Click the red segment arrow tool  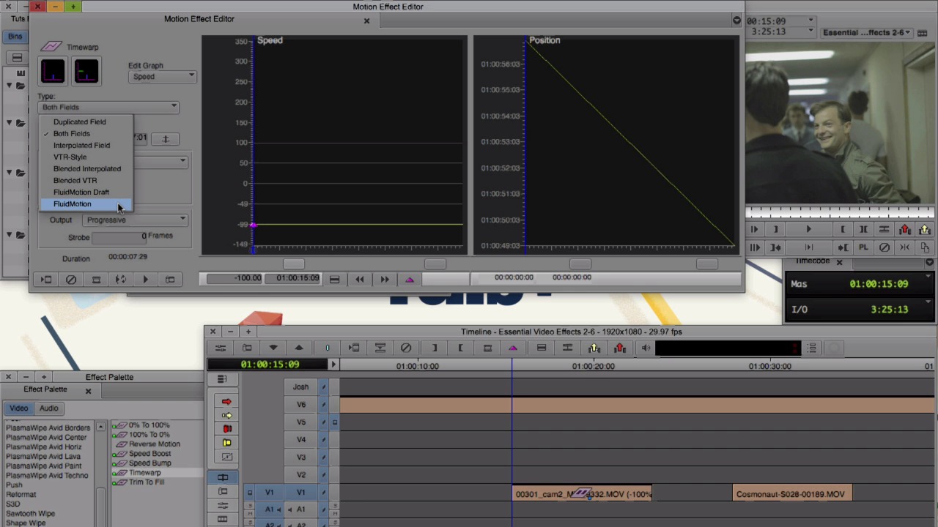point(226,402)
